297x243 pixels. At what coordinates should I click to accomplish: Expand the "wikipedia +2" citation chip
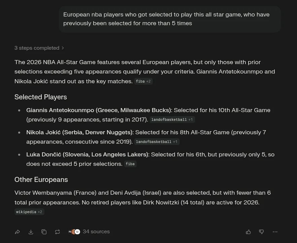pyautogui.click(x=30, y=212)
